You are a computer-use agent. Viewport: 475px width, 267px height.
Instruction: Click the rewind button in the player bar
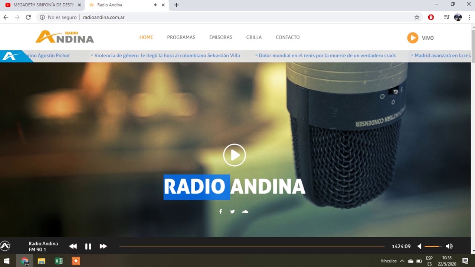coord(73,246)
